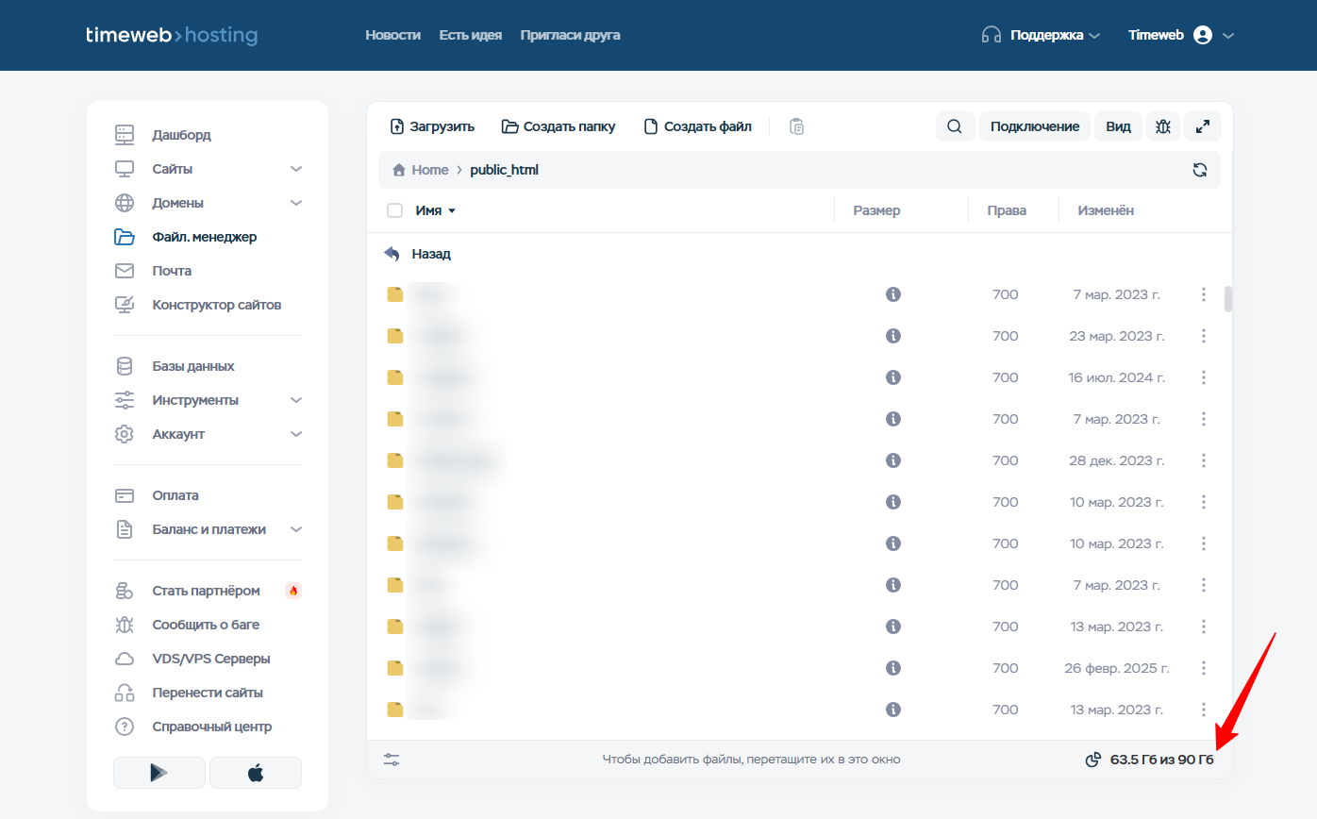Open three-dot menu for folder dated 26 февр. 2025
Image resolution: width=1317 pixels, height=819 pixels.
pos(1204,668)
